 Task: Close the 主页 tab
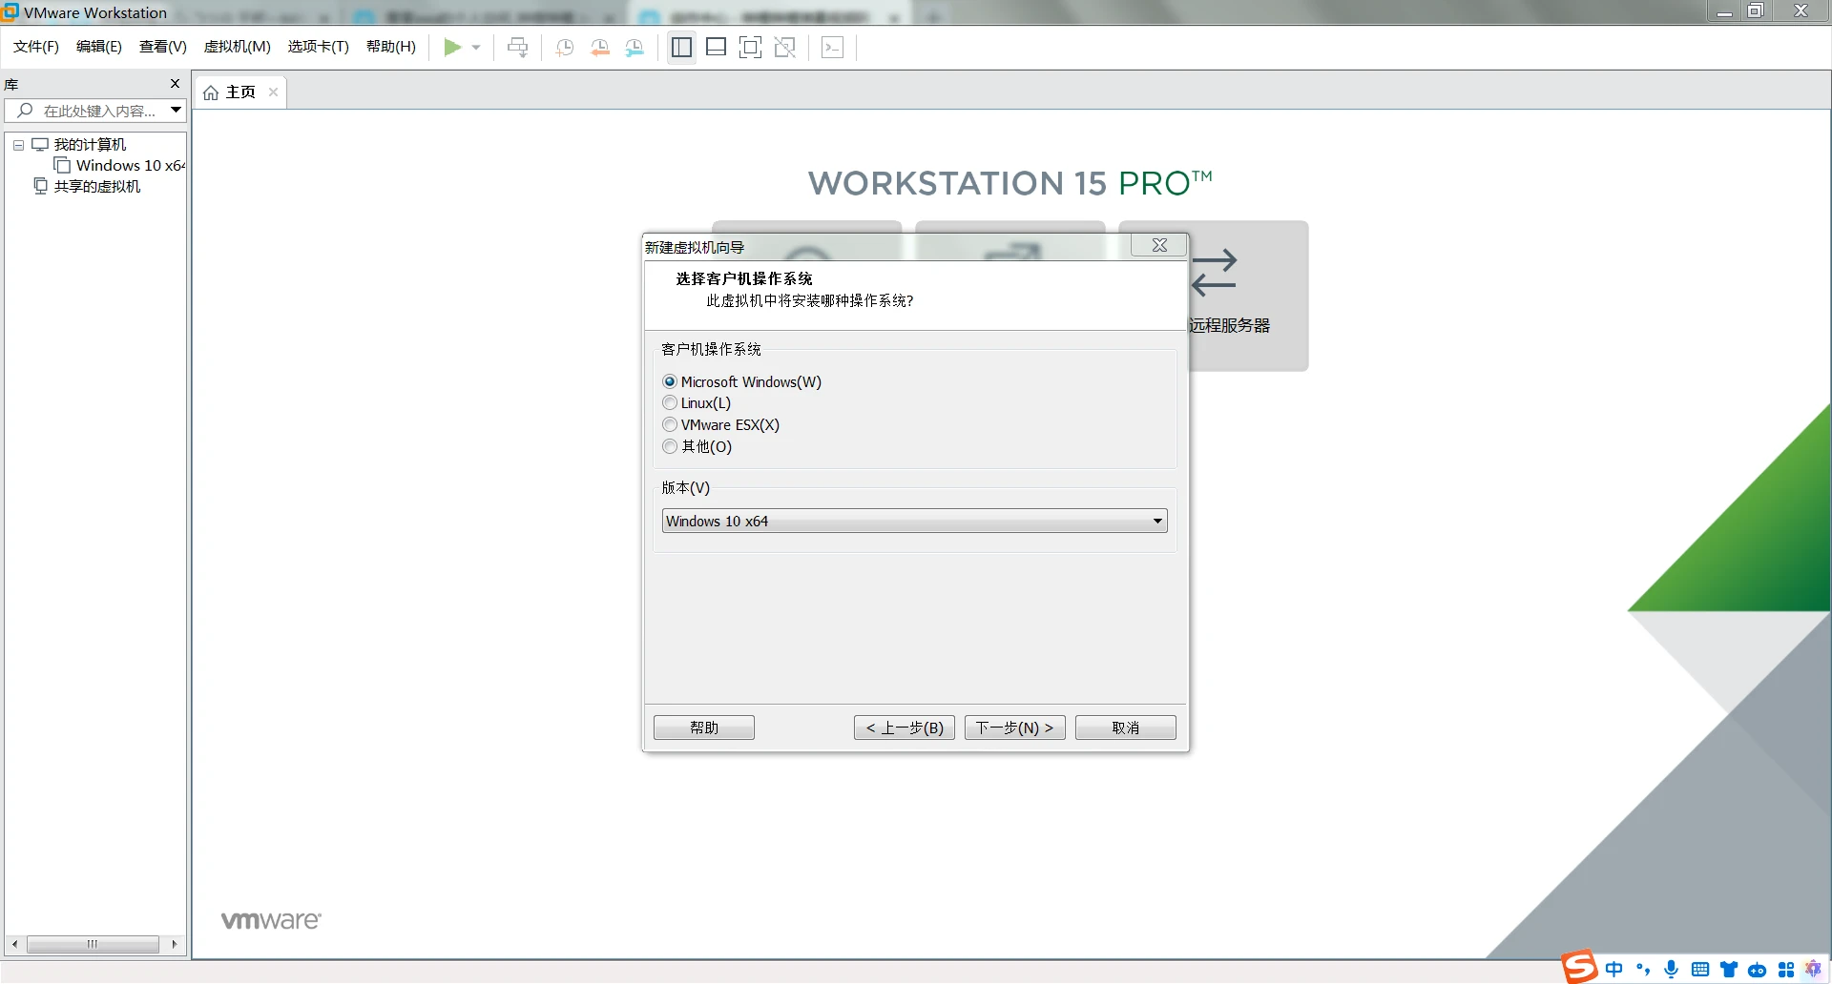(273, 92)
